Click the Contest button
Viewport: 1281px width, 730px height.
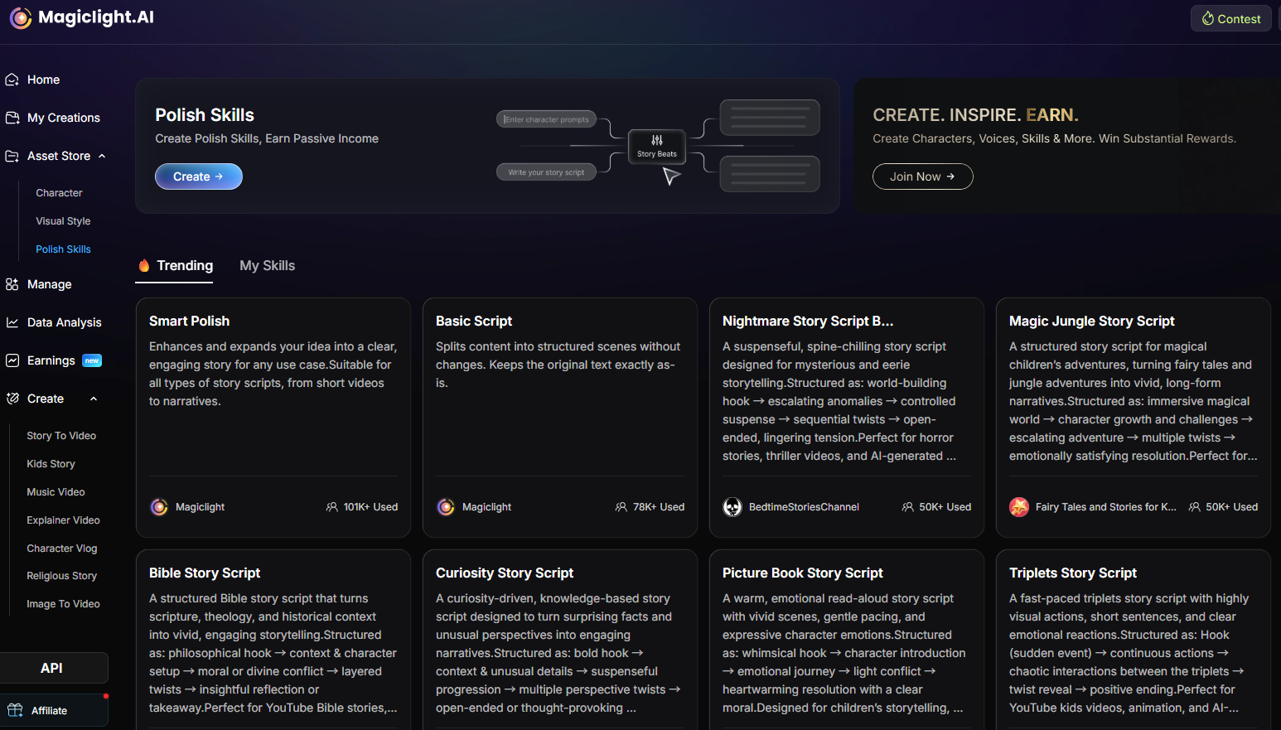point(1231,18)
